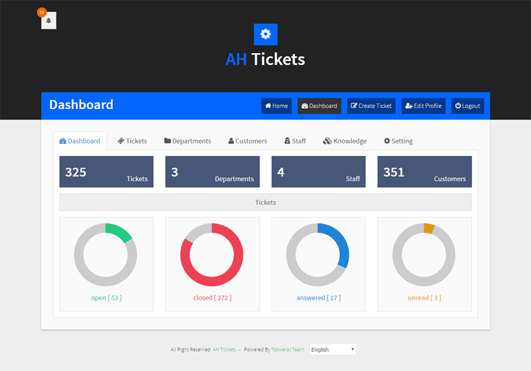Switch to the Customers tab
Image resolution: width=531 pixels, height=371 pixels.
[x=248, y=141]
